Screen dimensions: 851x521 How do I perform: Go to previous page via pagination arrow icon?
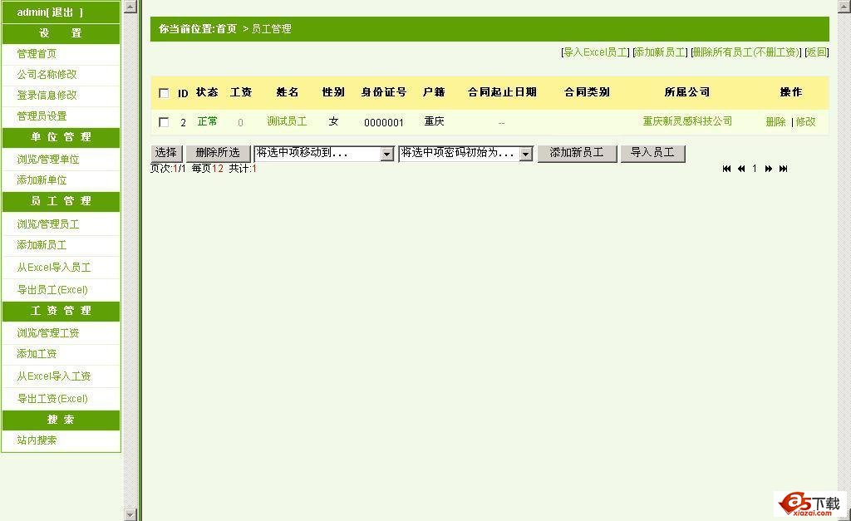[x=740, y=169]
